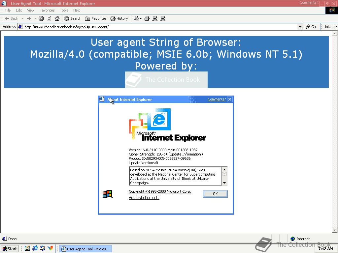Click the Go button
This screenshot has height=253, width=338.
tap(311, 27)
